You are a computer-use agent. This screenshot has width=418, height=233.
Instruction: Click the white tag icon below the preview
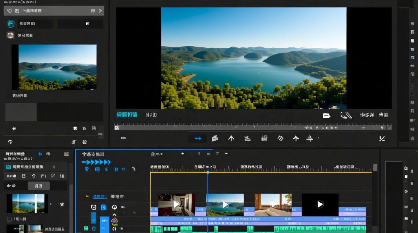pyautogui.click(x=327, y=116)
